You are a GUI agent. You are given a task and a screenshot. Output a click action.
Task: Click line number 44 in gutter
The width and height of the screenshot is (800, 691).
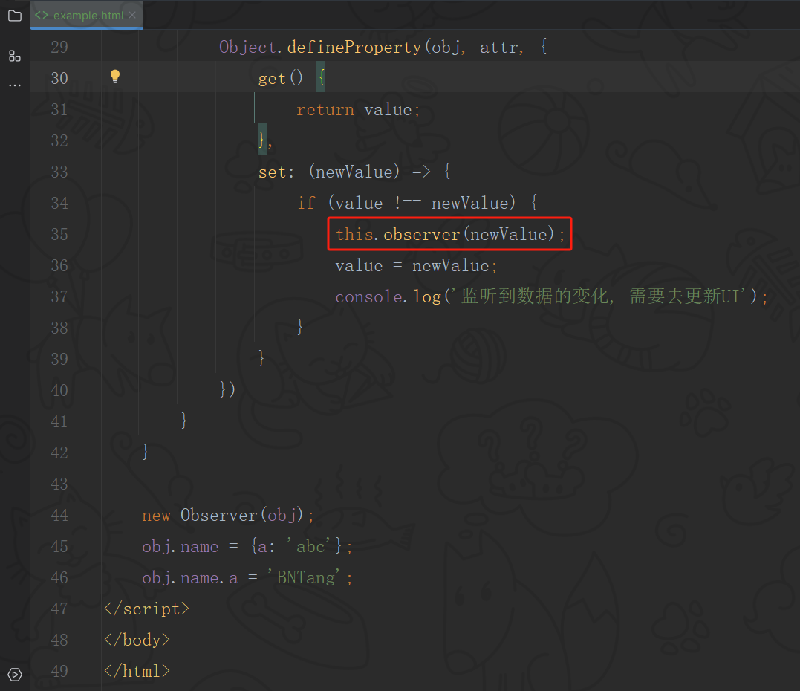pos(59,515)
